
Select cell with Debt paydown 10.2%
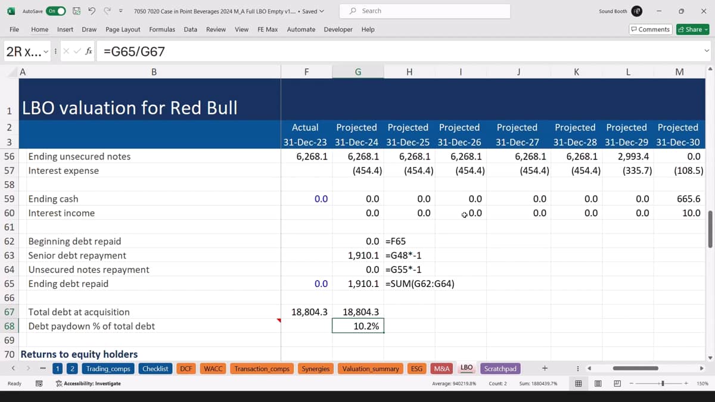click(x=358, y=326)
